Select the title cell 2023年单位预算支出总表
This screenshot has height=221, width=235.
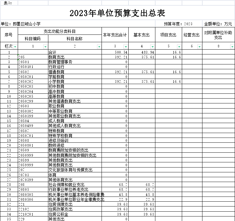pyautogui.click(x=117, y=13)
